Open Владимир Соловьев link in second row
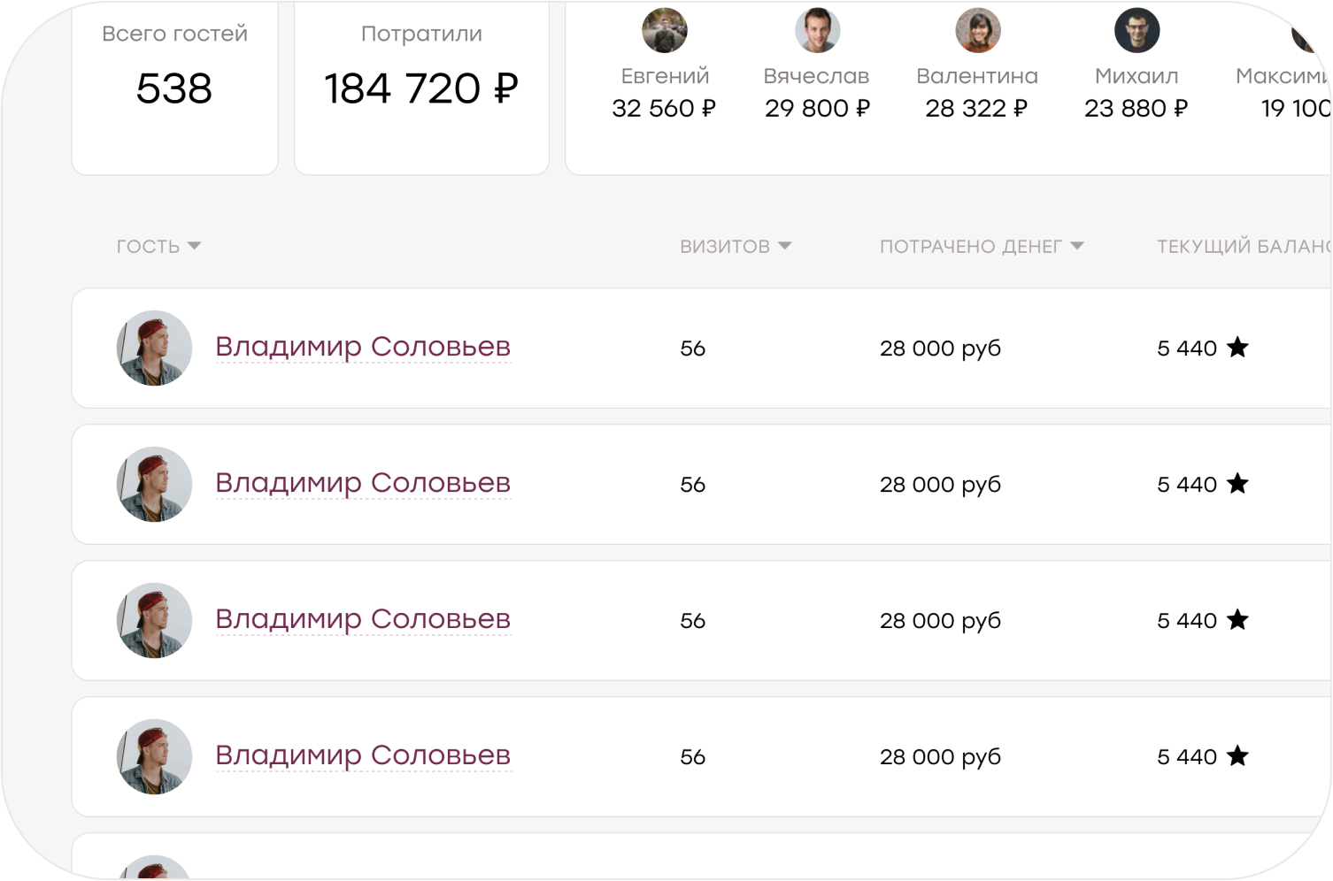The width and height of the screenshot is (1333, 881). pyautogui.click(x=363, y=483)
